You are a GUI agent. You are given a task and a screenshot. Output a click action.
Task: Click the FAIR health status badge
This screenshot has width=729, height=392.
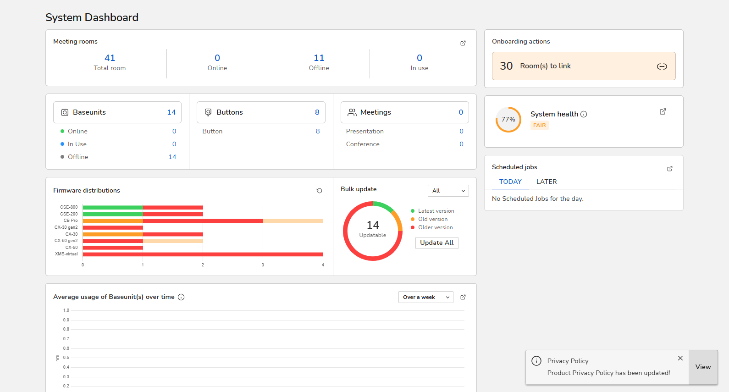tap(540, 125)
